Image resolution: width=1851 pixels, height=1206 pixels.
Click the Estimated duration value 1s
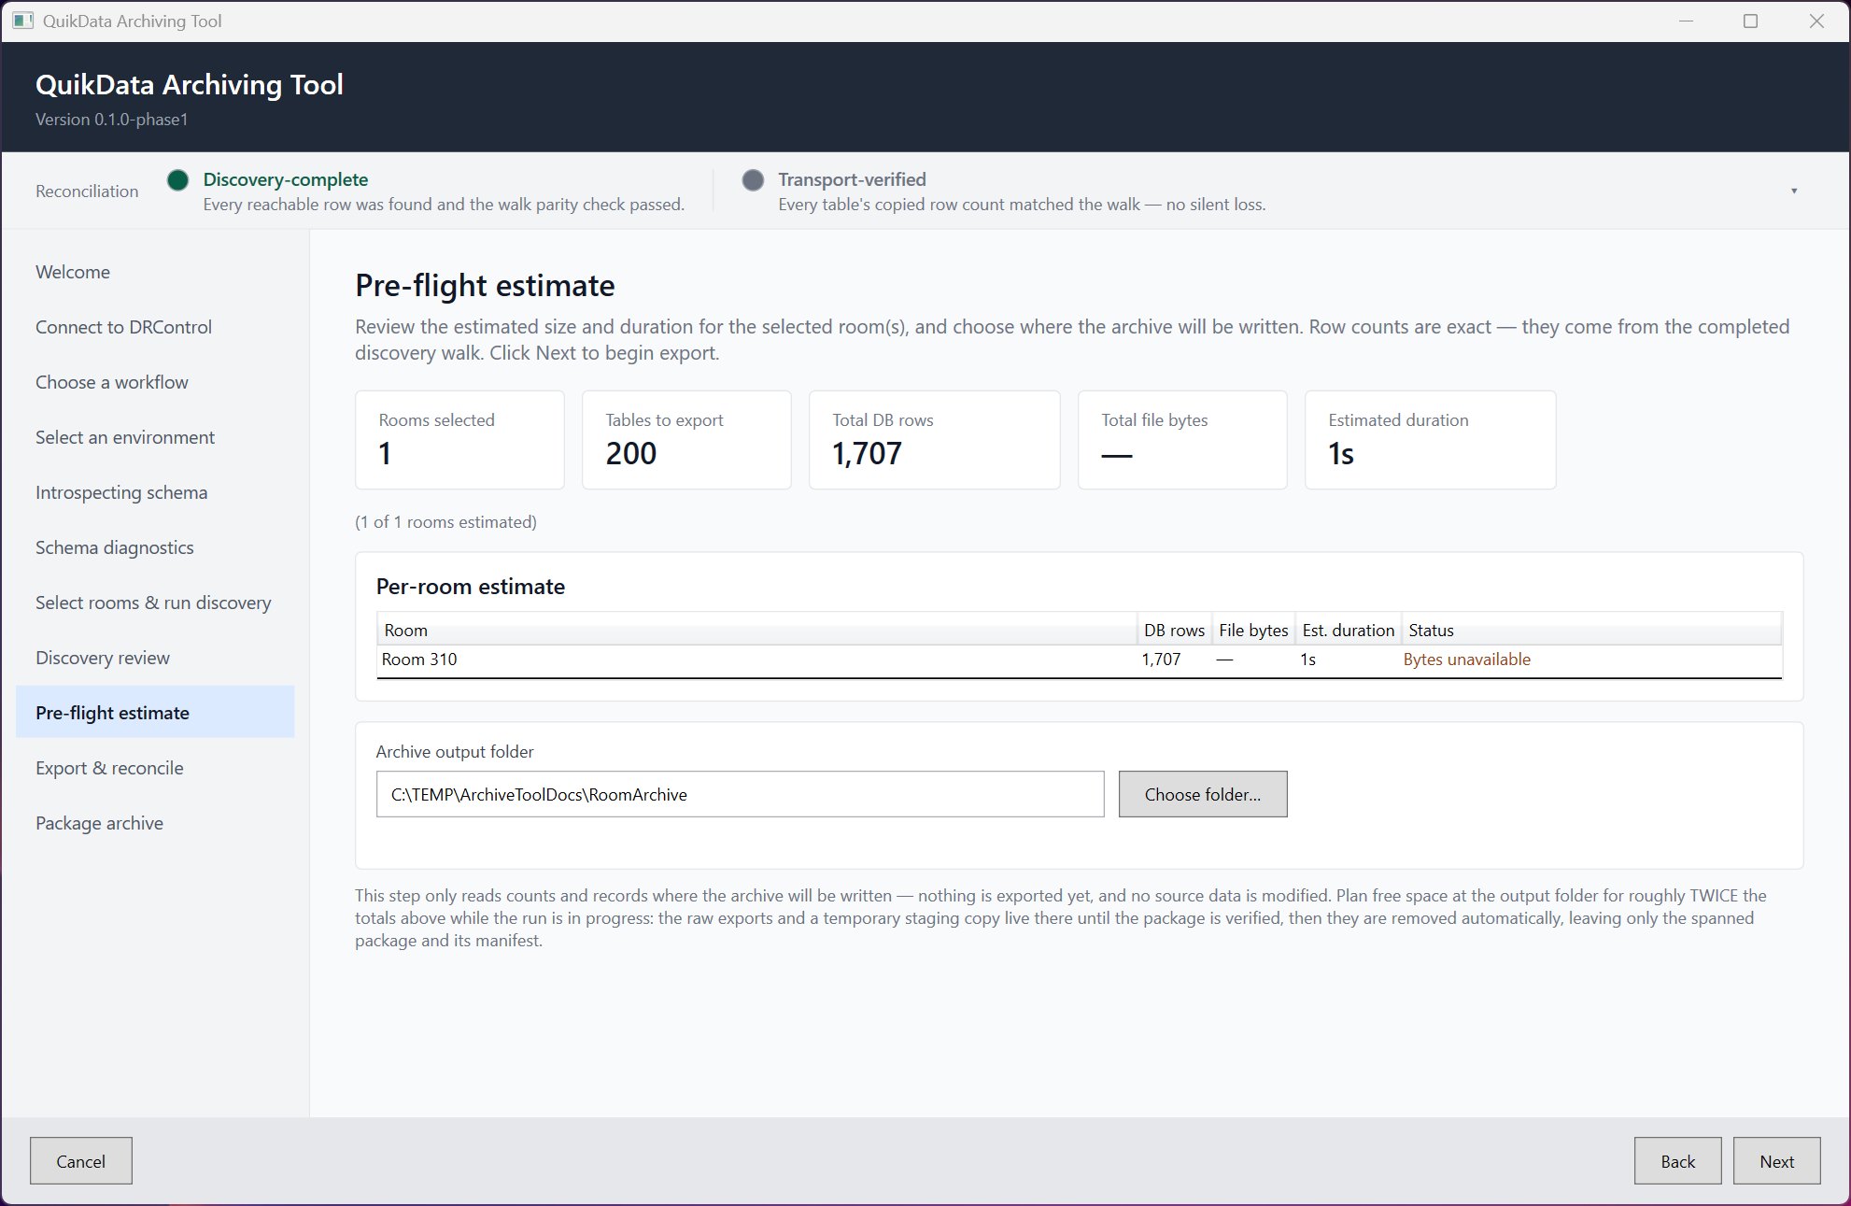coord(1341,454)
